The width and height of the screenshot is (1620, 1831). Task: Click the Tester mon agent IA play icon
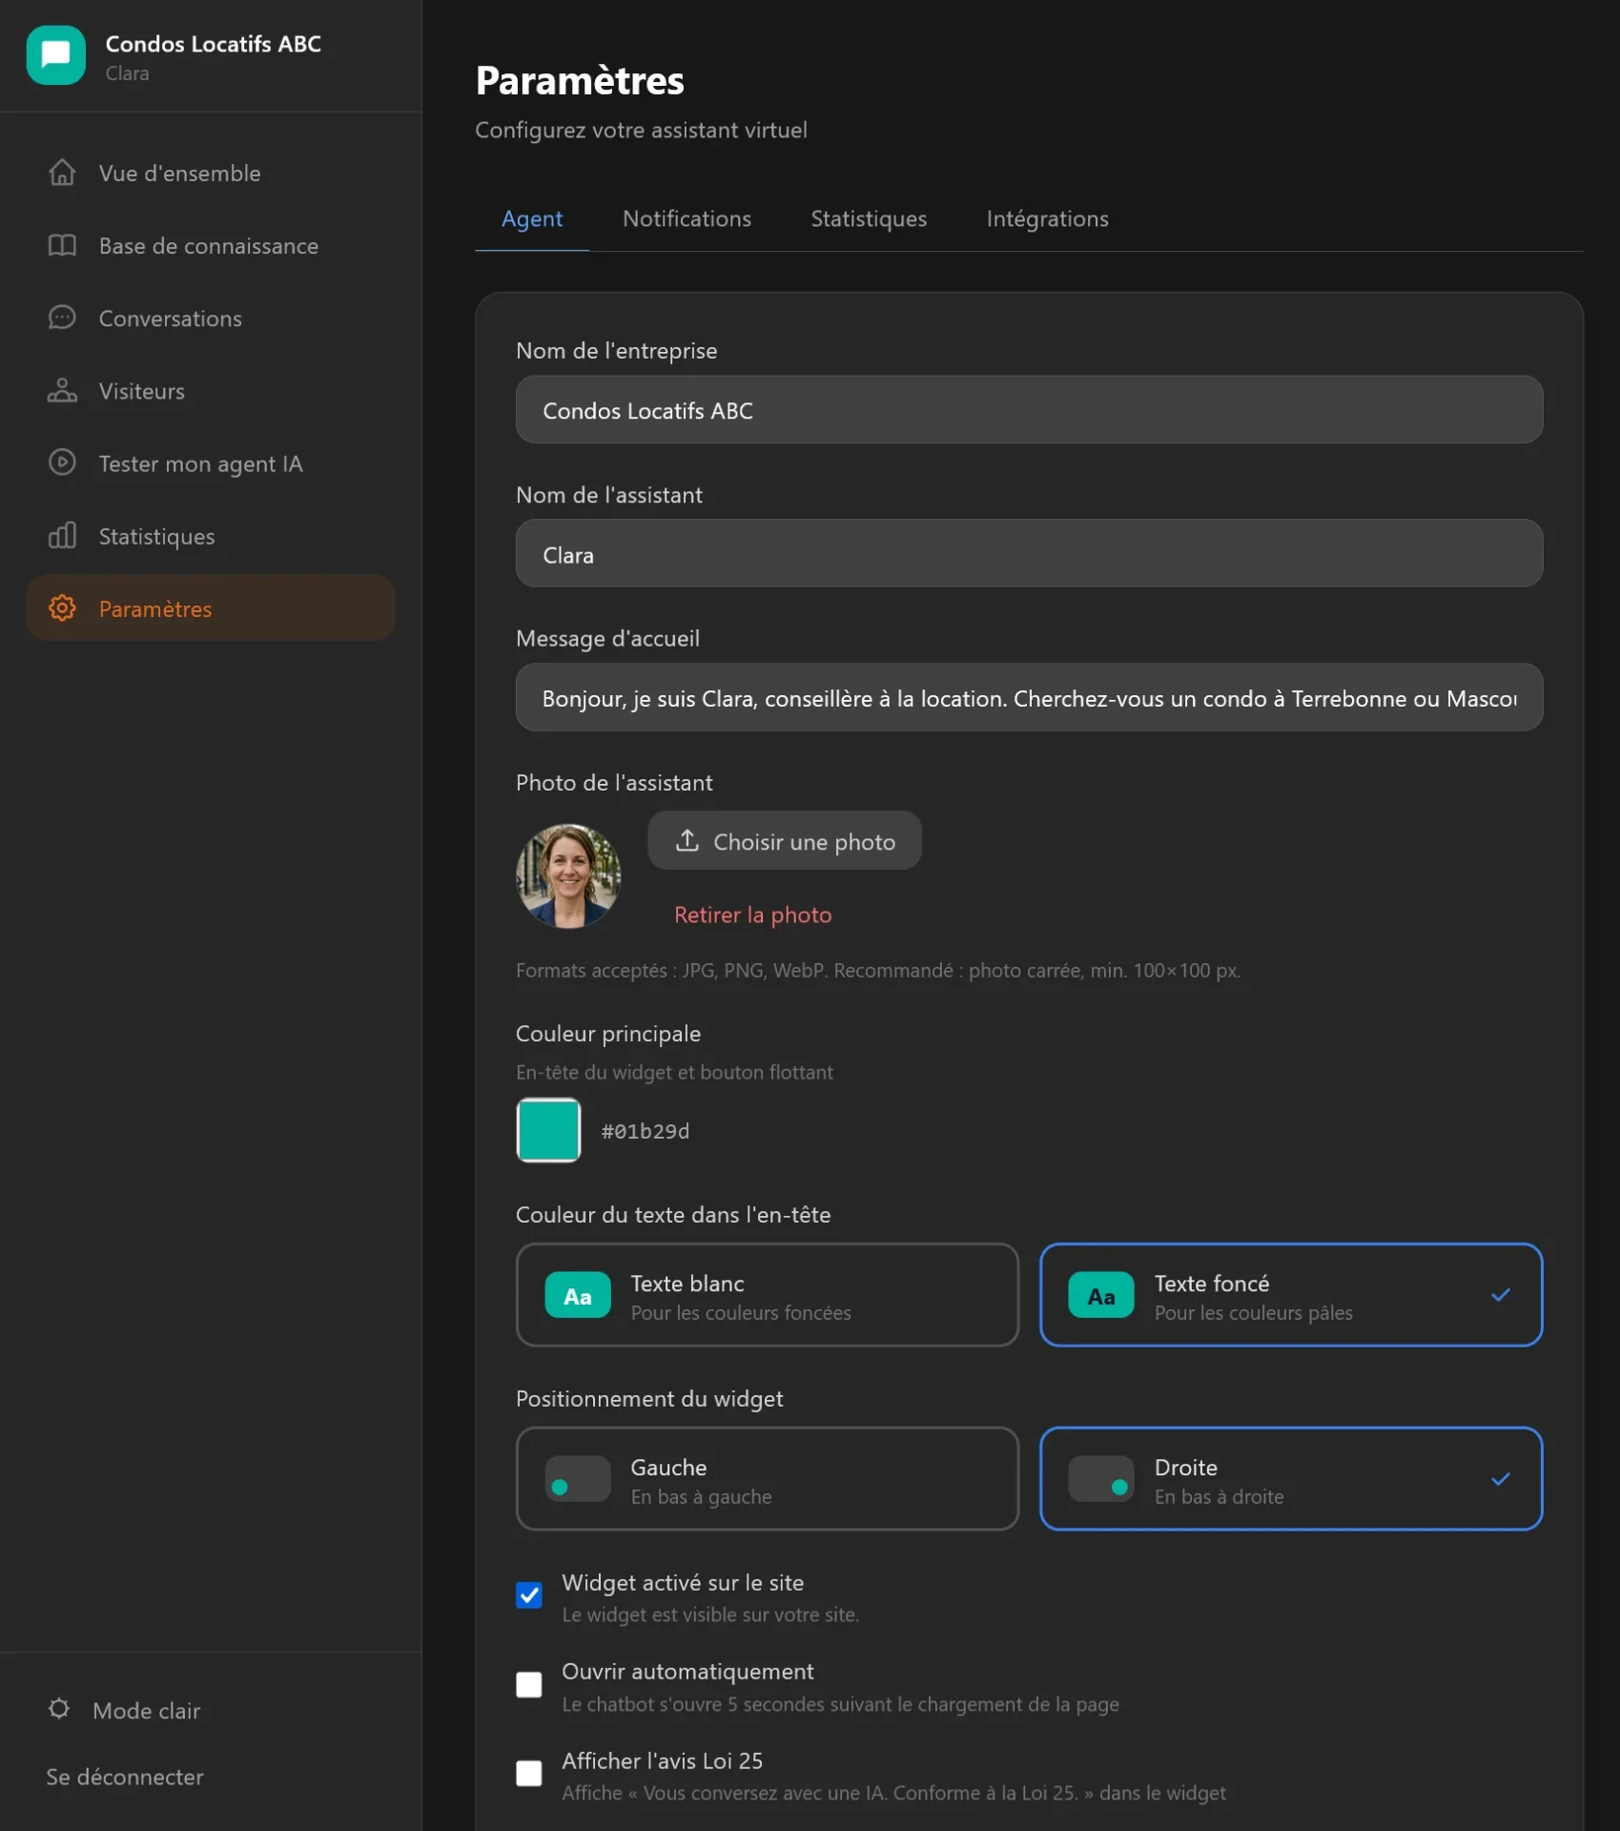[x=62, y=463]
